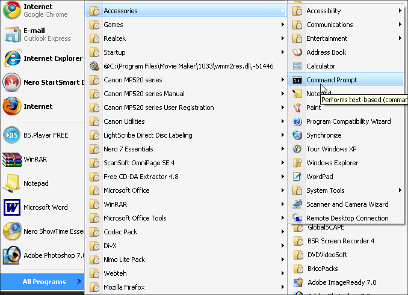Image resolution: width=408 pixels, height=295 pixels.
Task: Expand Accessibility submenu arrow
Action: click(x=400, y=11)
